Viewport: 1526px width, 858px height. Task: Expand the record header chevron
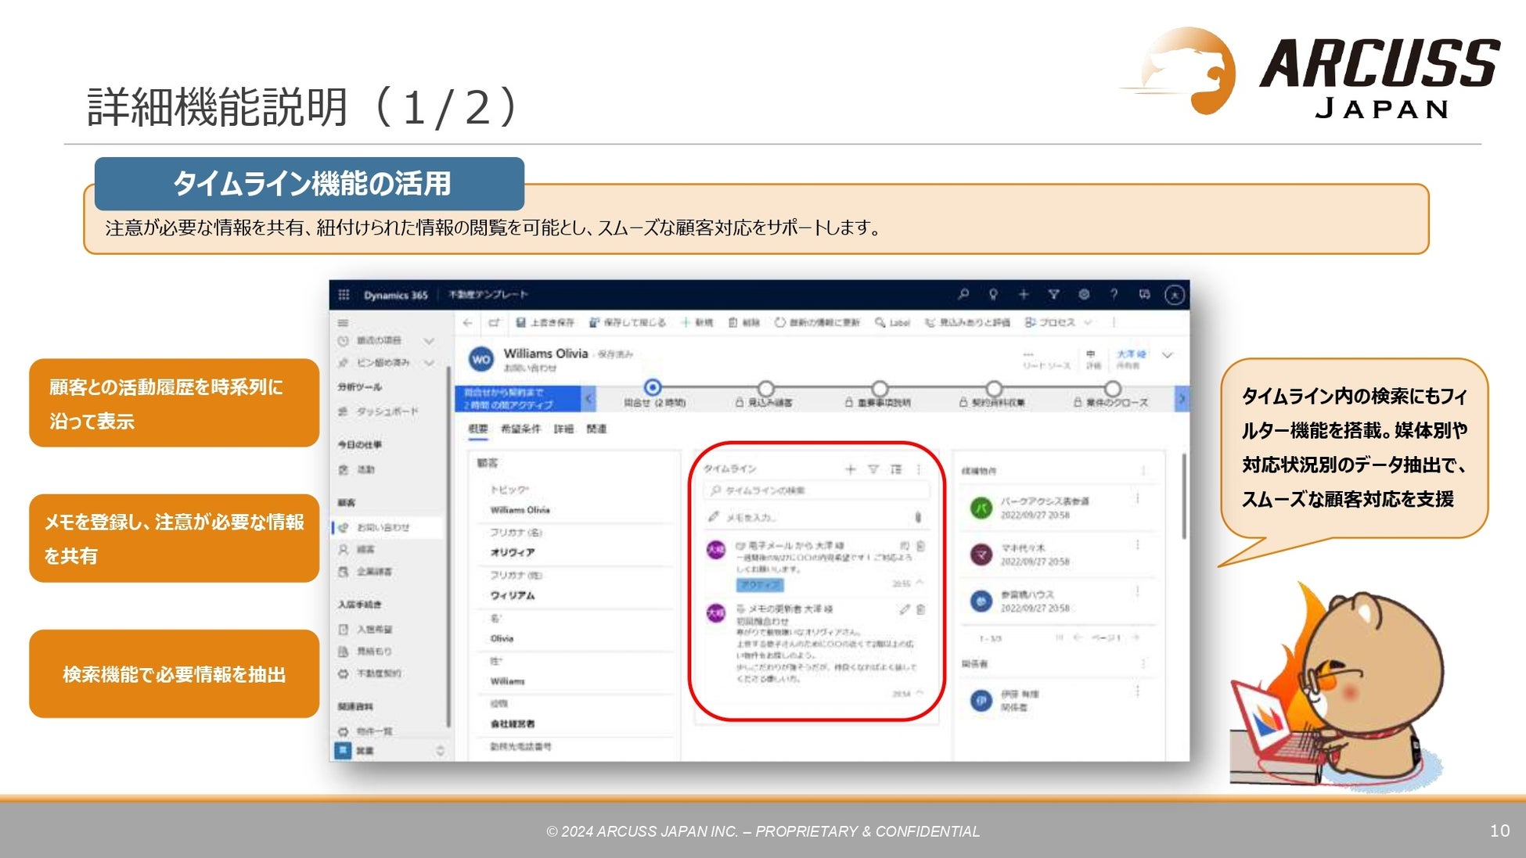coord(1168,355)
